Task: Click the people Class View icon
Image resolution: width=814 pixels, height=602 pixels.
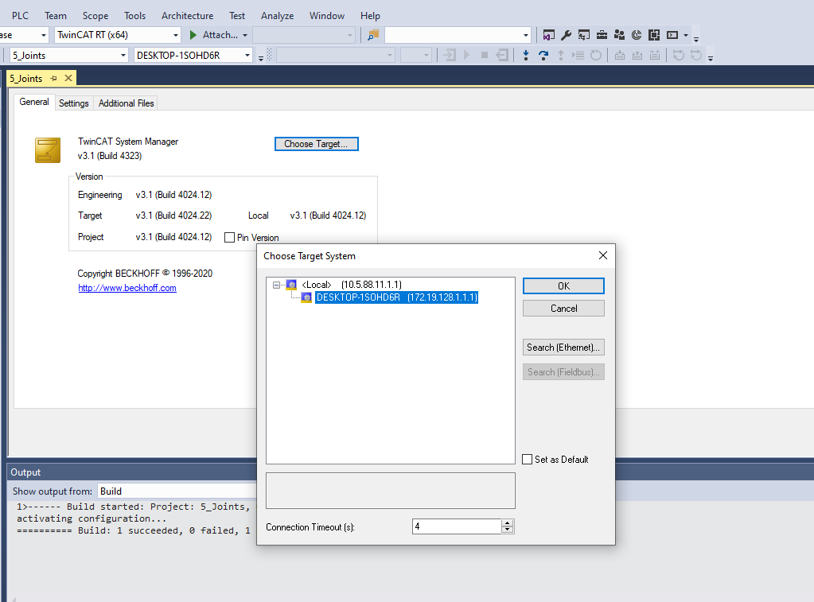Action: tap(619, 35)
